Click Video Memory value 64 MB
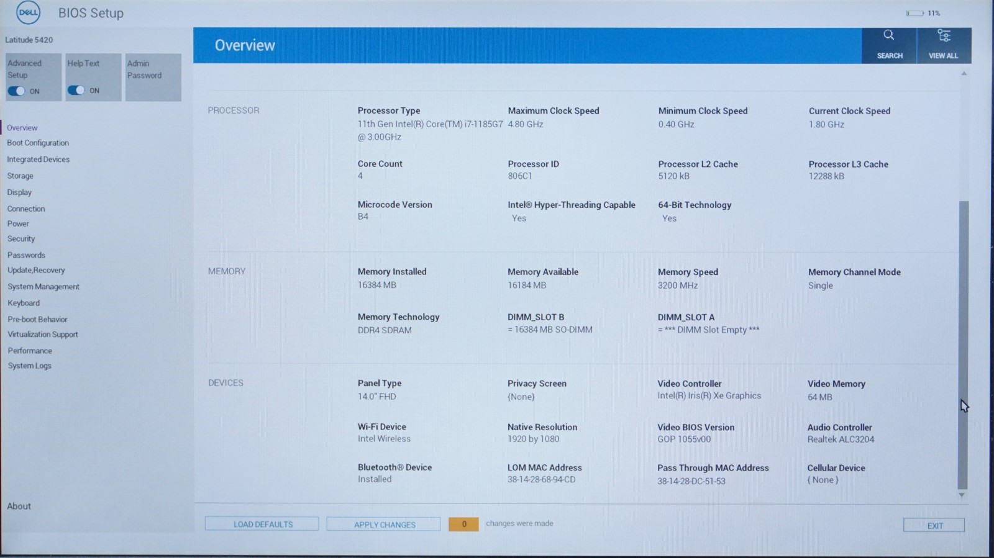 (x=820, y=397)
